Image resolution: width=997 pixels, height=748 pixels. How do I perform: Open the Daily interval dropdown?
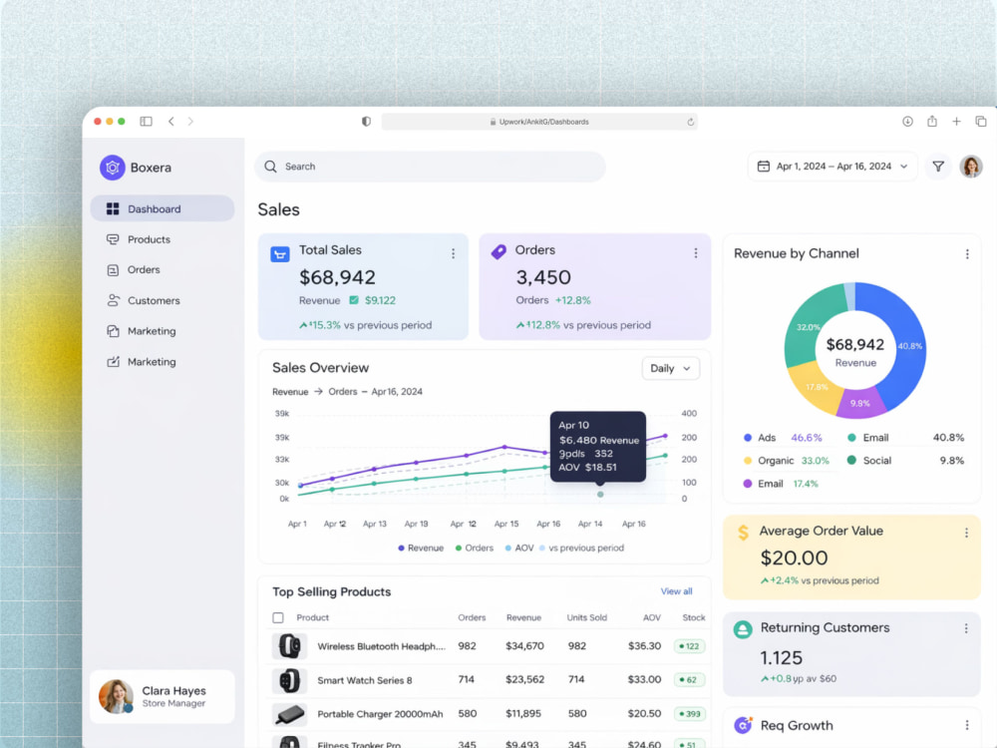point(671,368)
